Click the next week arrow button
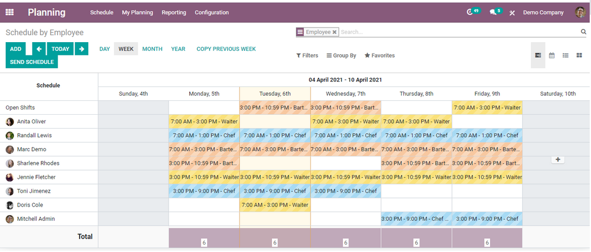The image size is (591, 252). click(81, 49)
